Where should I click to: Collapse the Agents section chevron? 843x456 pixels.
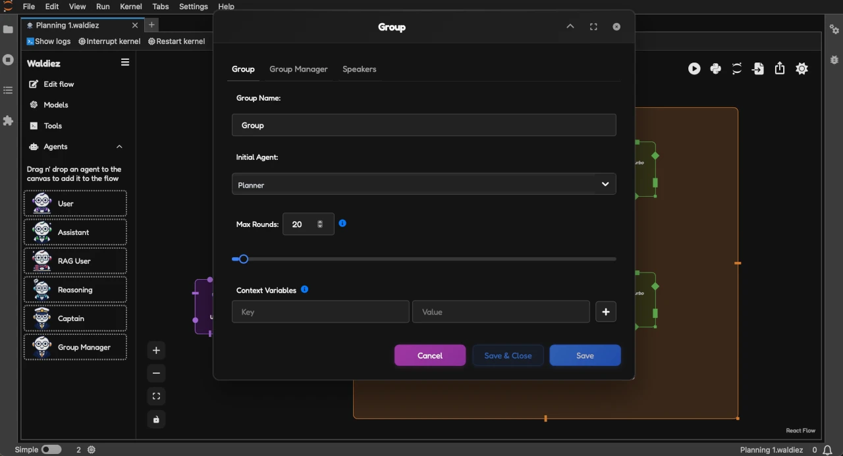[x=119, y=147]
